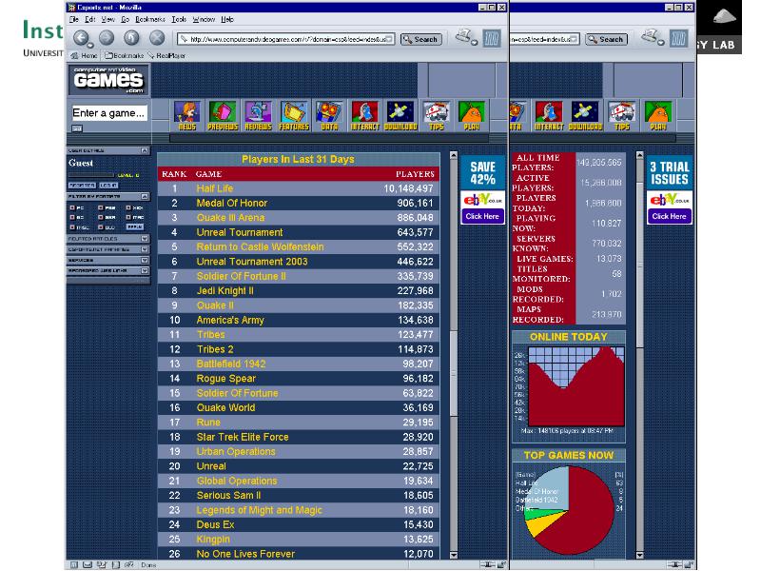Click the front window's scrollbar down arrow
The image size is (761, 571).
point(454,555)
